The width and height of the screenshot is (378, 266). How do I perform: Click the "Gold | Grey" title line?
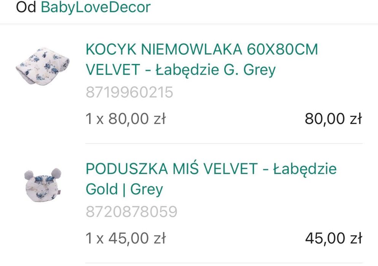[x=124, y=189]
